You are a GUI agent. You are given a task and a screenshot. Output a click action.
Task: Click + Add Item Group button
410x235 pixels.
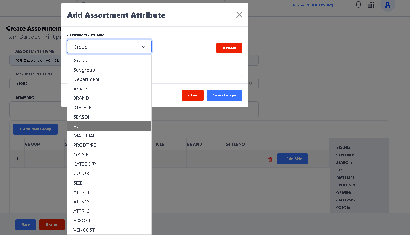pos(35,129)
